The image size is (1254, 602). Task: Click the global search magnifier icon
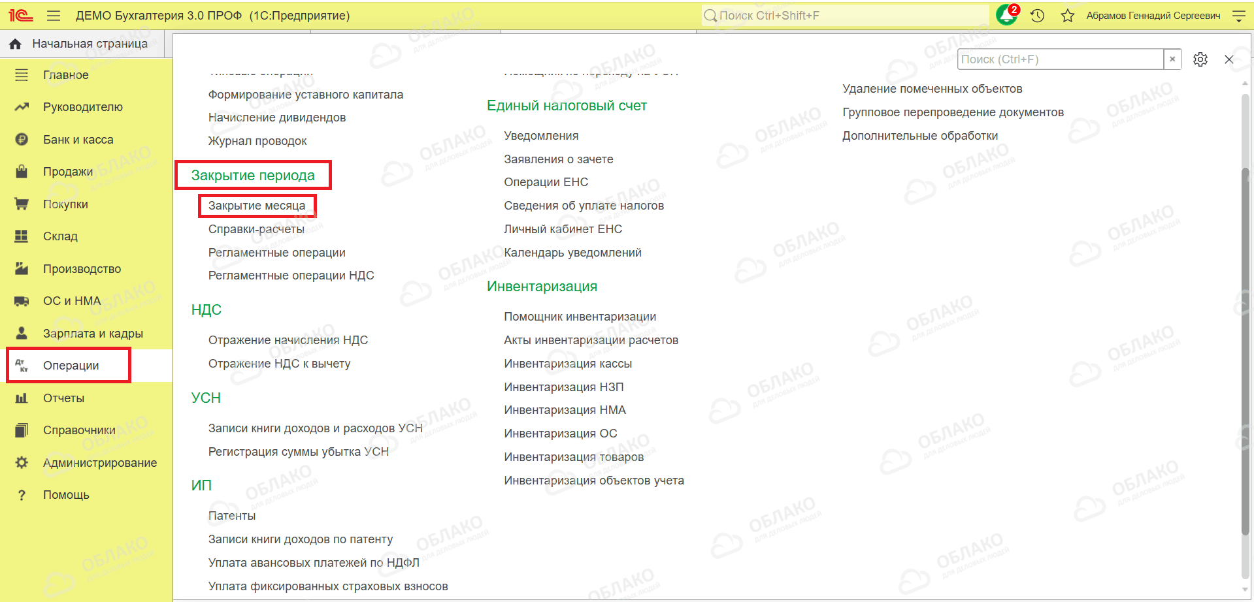710,16
